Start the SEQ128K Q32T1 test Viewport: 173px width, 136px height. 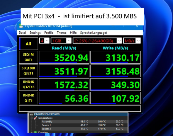28,71
